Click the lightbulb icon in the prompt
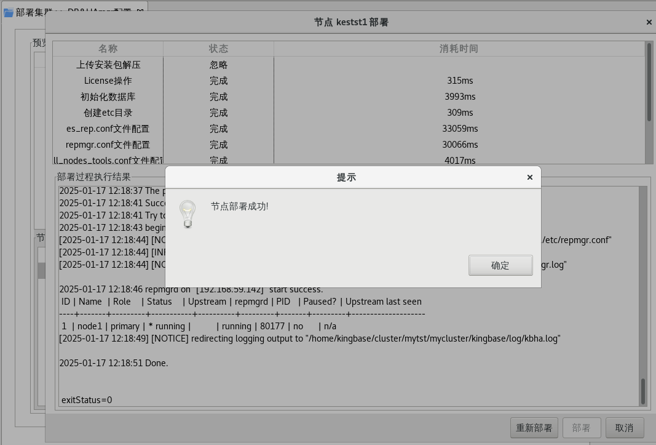 (187, 214)
